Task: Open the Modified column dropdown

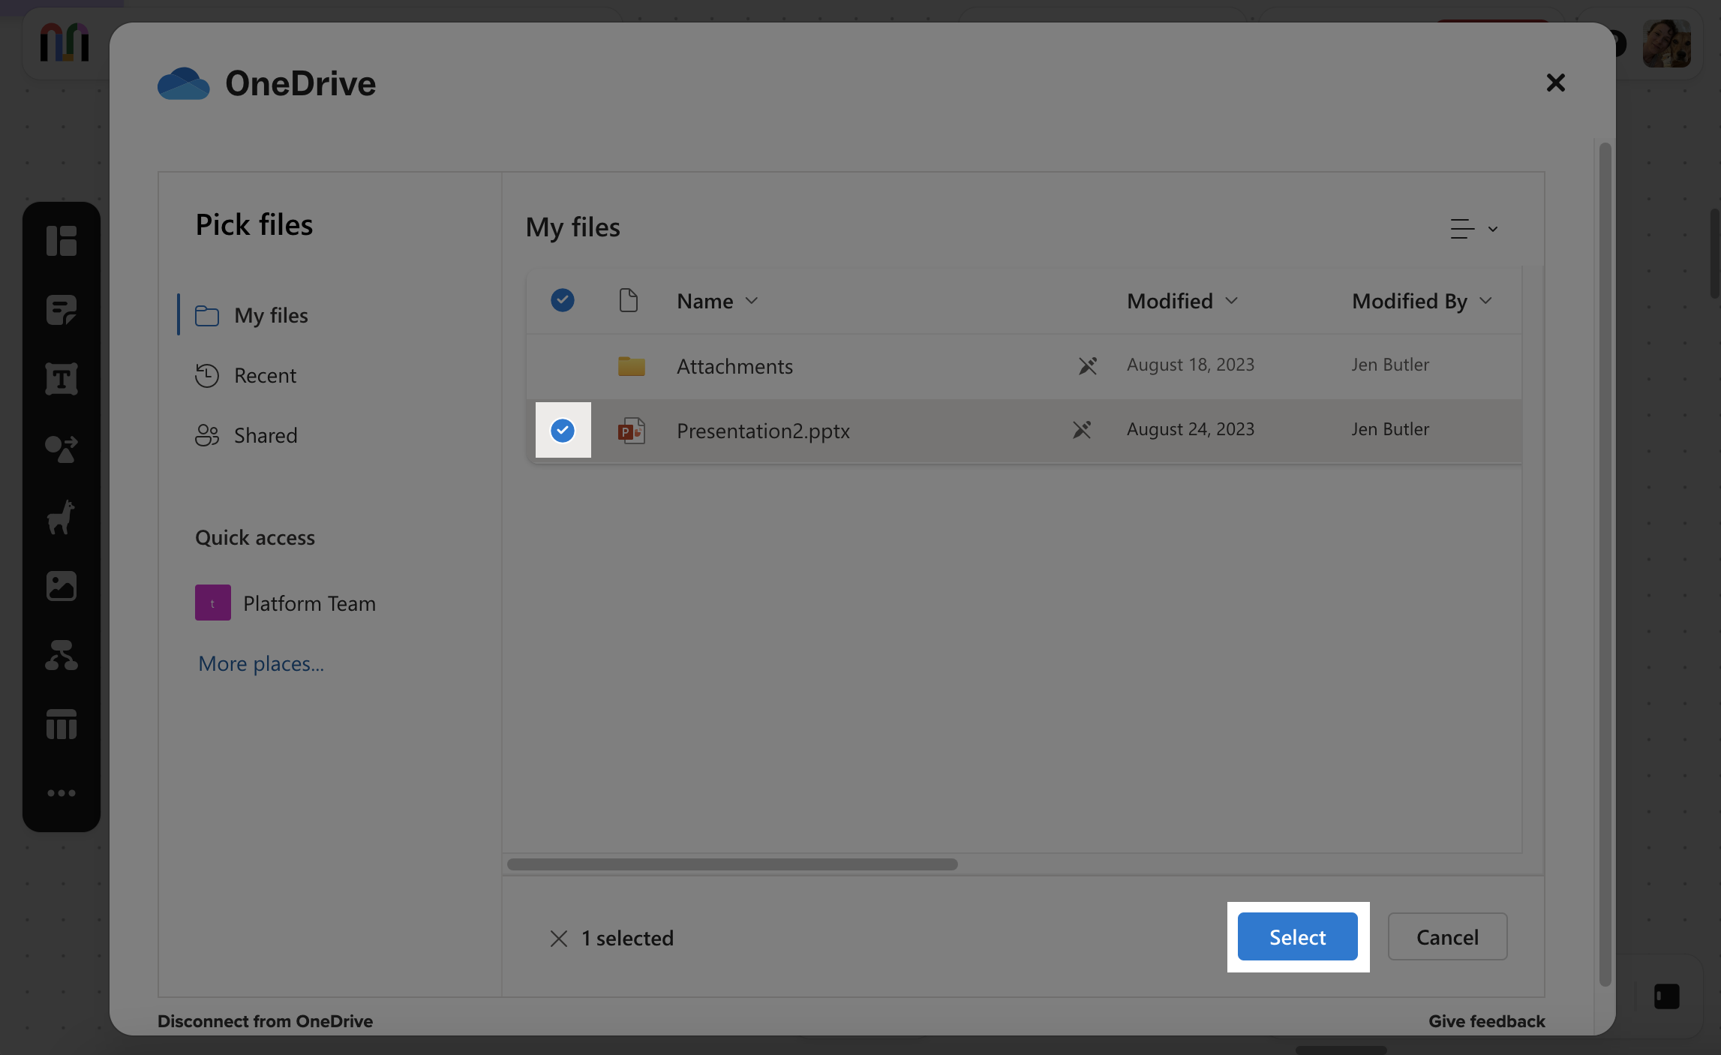Action: [1231, 300]
